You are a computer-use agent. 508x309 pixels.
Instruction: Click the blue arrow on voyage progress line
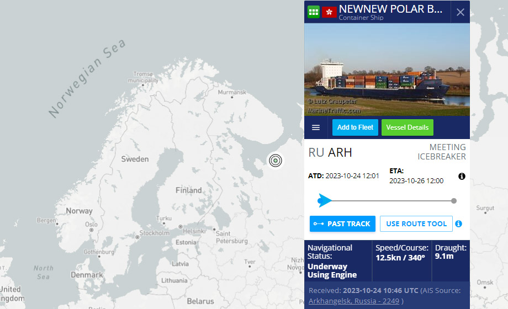pos(325,200)
